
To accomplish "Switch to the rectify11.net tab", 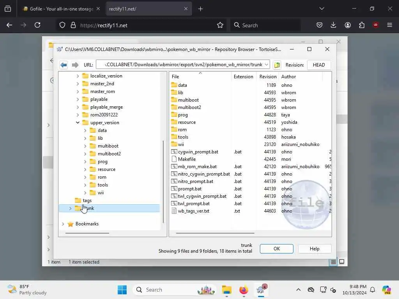I will click(x=148, y=9).
